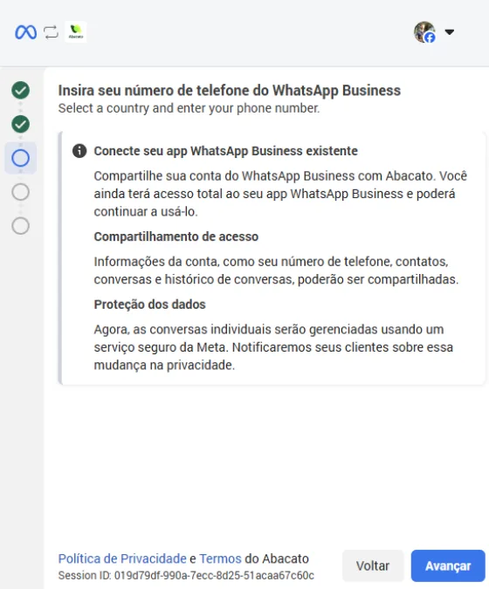Click the Voltar button
The height and width of the screenshot is (589, 489).
(x=373, y=565)
